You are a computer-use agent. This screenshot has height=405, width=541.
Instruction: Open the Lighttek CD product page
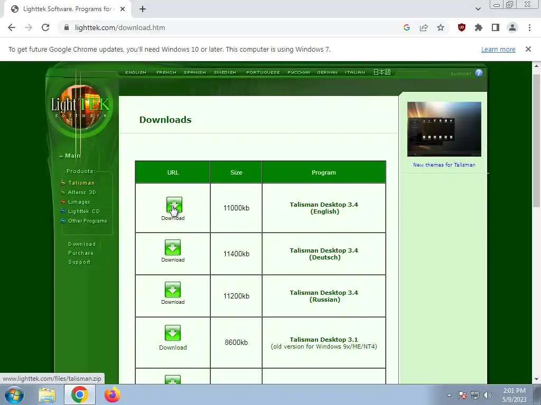[x=84, y=211]
